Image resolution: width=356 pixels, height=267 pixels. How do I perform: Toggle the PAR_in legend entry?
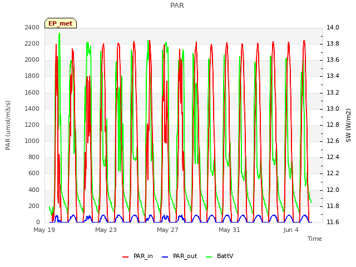137,256
